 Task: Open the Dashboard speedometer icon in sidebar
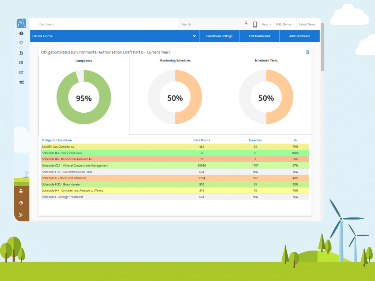click(21, 33)
